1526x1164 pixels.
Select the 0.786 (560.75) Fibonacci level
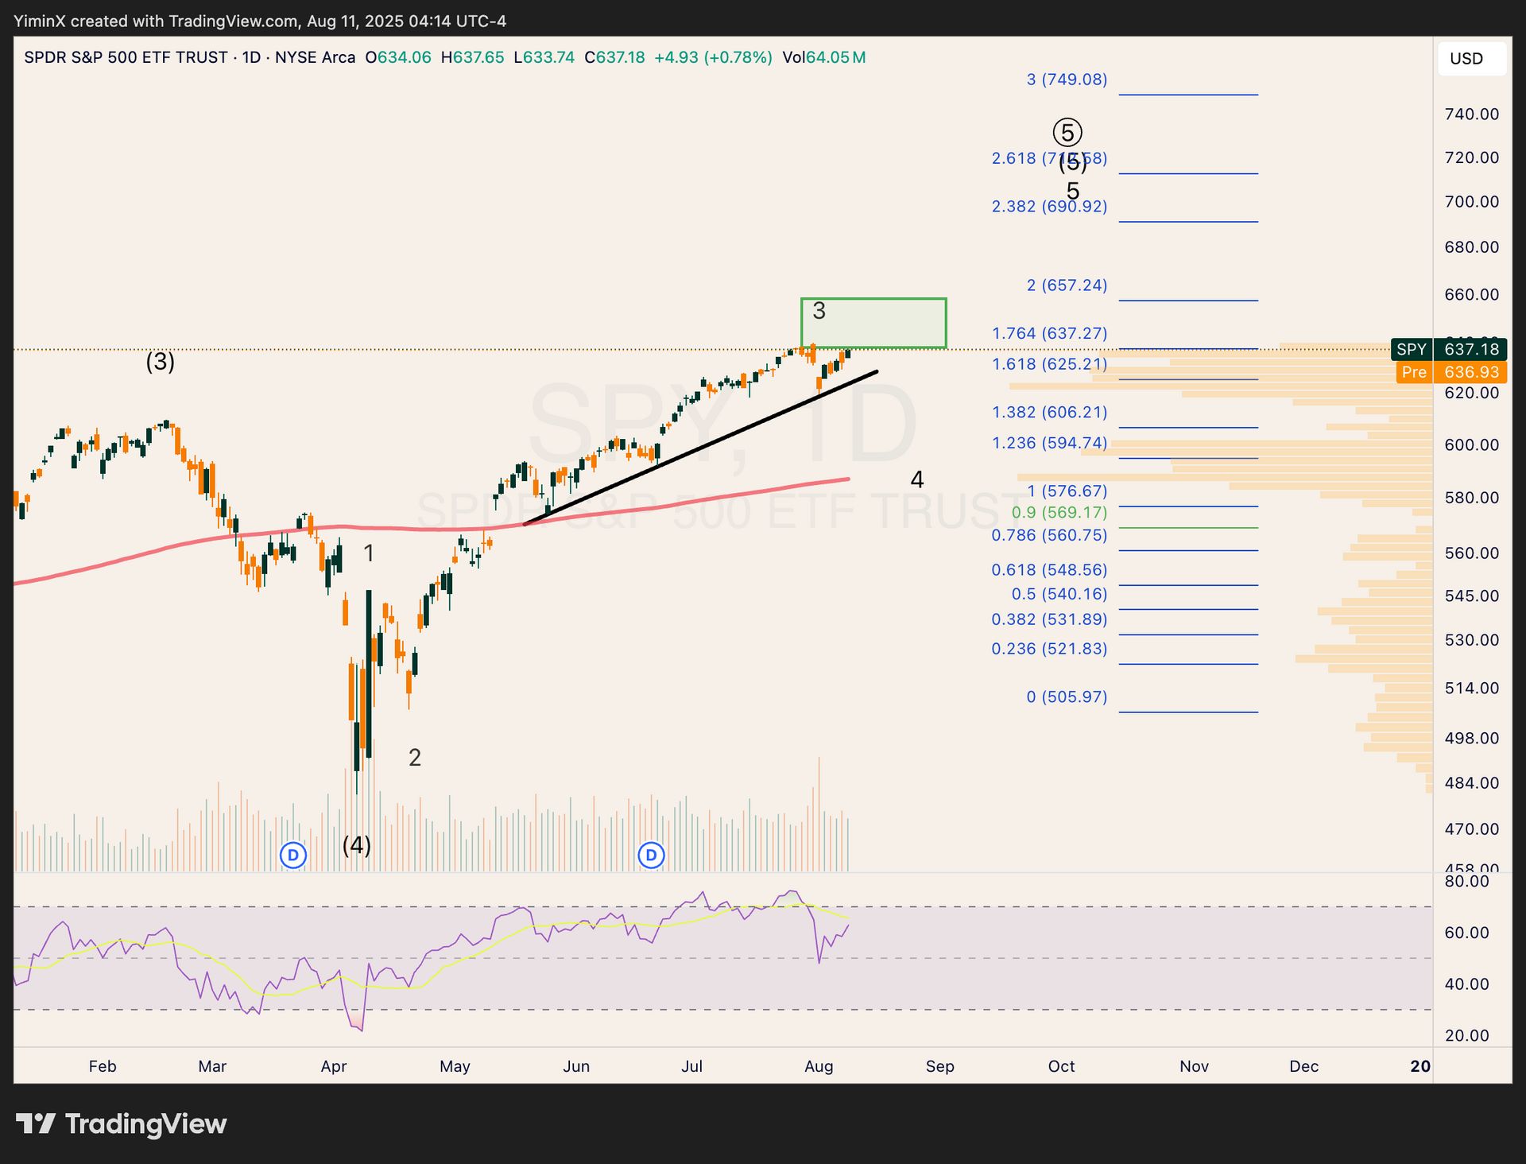tap(1049, 535)
